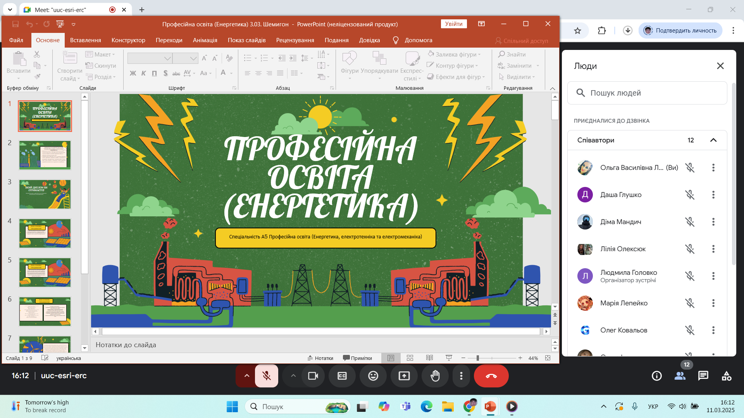The image size is (744, 418).
Task: Switch to the Анімація tab
Action: click(205, 40)
